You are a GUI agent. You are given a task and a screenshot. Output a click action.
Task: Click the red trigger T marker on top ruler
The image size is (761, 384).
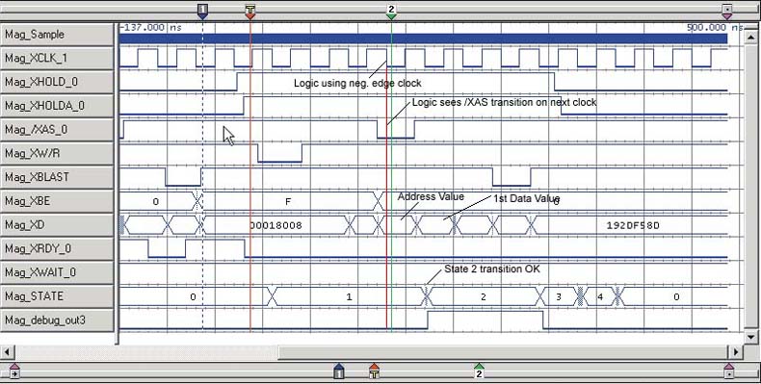click(x=249, y=11)
